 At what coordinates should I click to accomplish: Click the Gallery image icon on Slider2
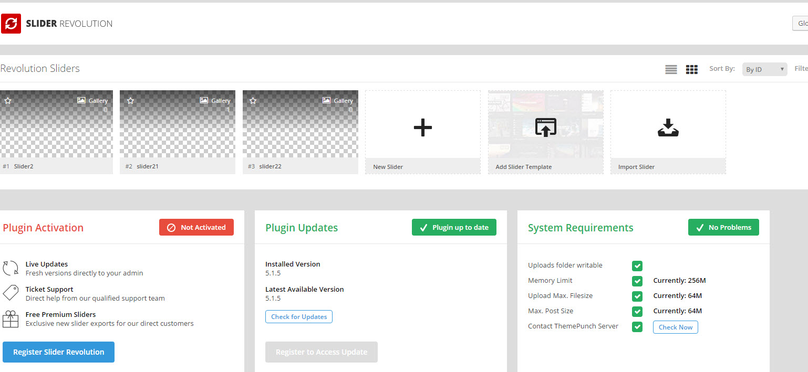tap(81, 100)
